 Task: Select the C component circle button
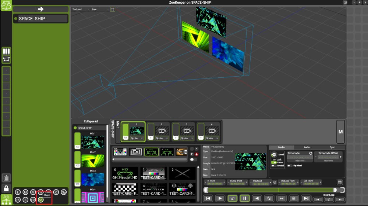[56, 192]
